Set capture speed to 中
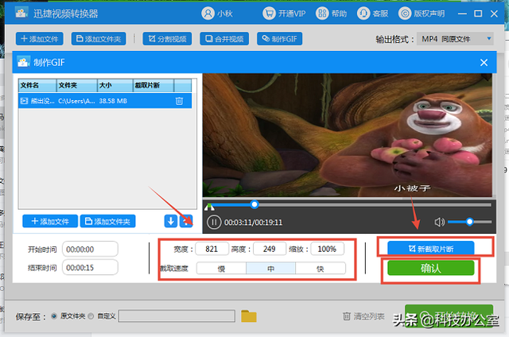Viewport: 509px width, 337px height. (270, 269)
